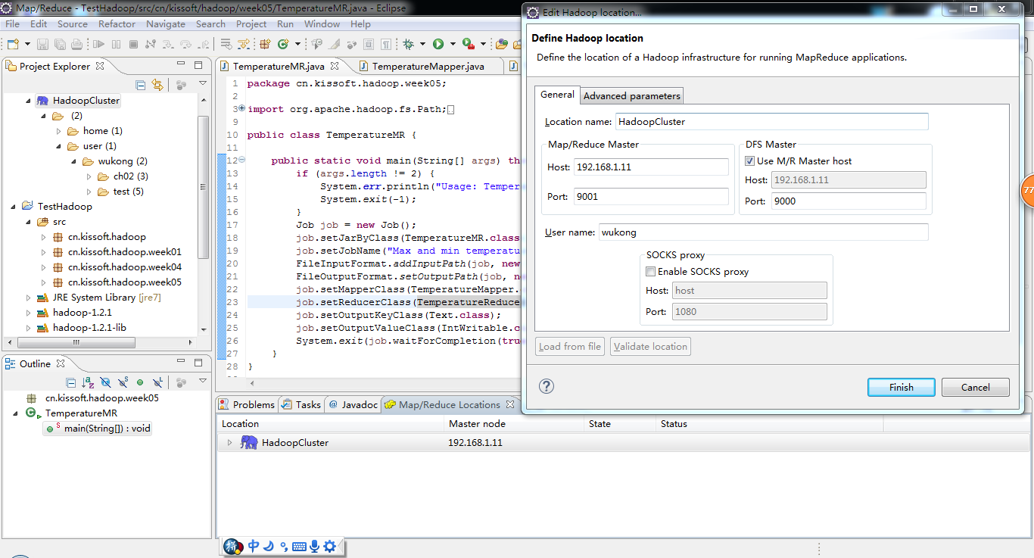Screen dimensions: 1034x558
Task: Expand the home (1) folder
Action: [59, 131]
